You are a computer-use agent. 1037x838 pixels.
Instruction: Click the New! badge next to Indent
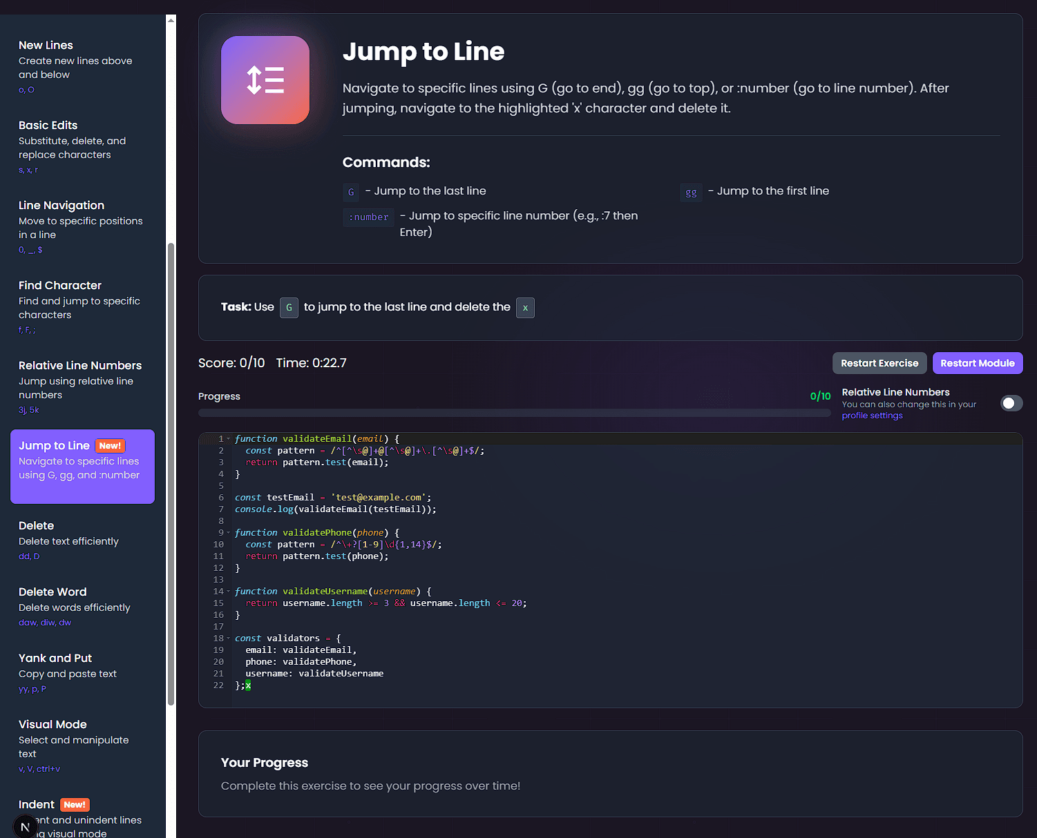coord(74,804)
